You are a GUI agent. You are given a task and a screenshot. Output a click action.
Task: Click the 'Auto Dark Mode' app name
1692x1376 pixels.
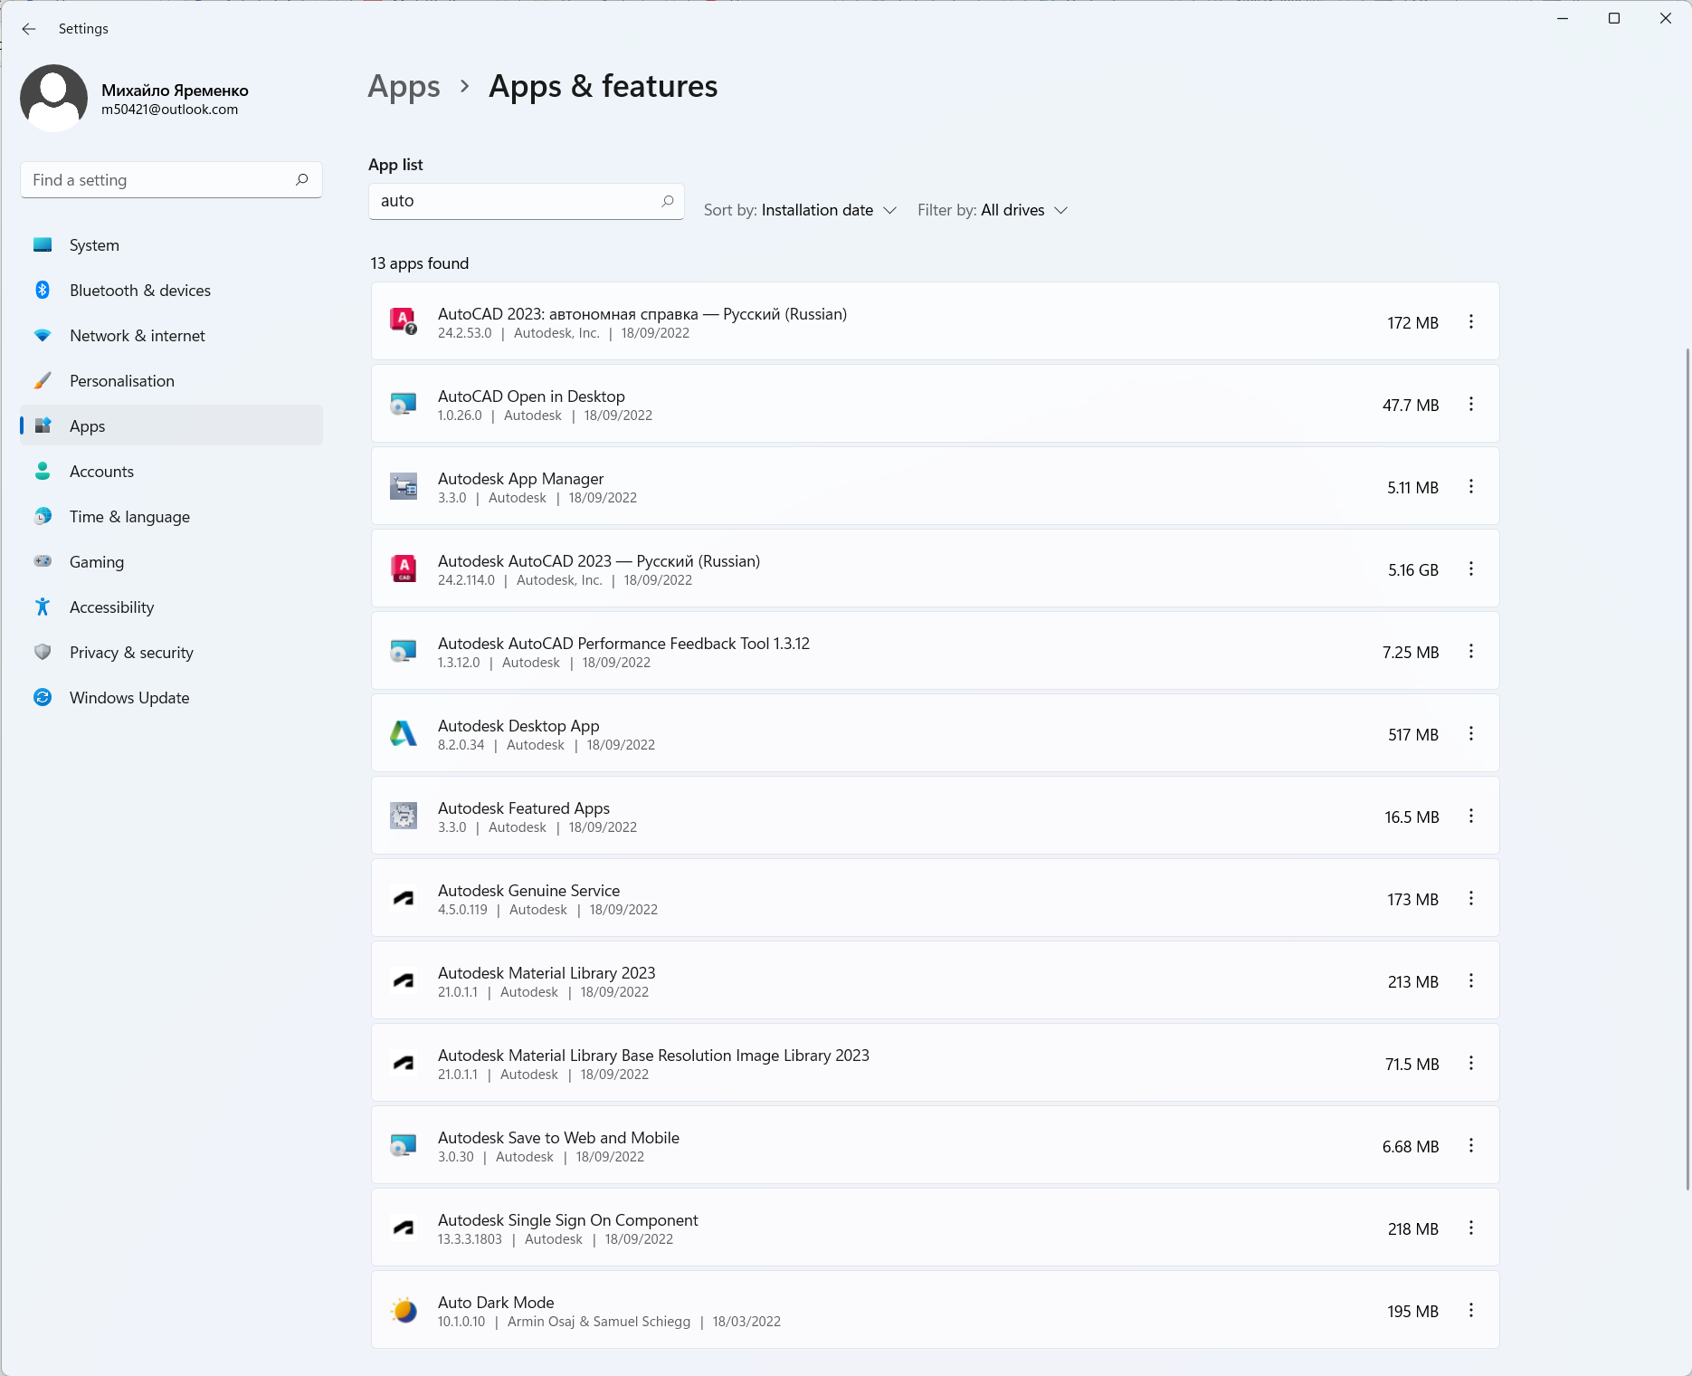[496, 1303]
